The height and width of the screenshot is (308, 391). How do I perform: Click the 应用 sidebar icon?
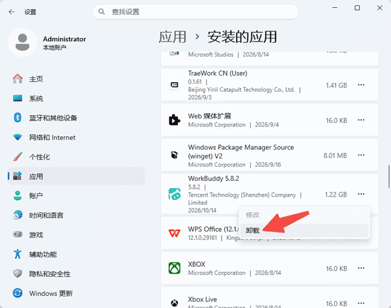(x=18, y=176)
